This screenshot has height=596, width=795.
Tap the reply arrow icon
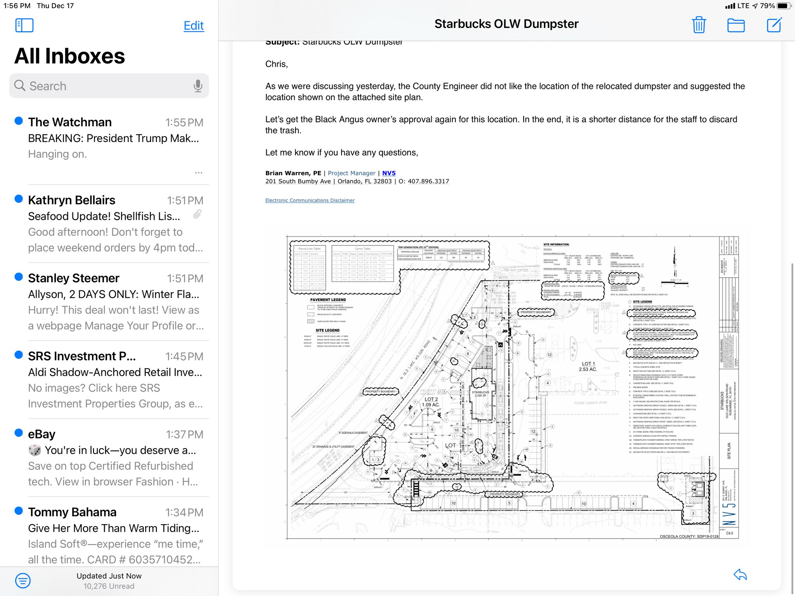click(x=740, y=574)
